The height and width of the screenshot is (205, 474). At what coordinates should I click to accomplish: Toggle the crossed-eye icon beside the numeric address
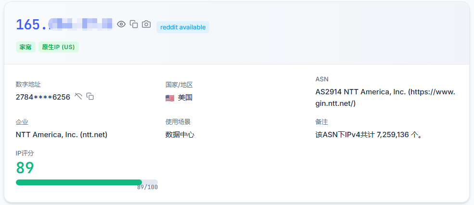pyautogui.click(x=78, y=96)
